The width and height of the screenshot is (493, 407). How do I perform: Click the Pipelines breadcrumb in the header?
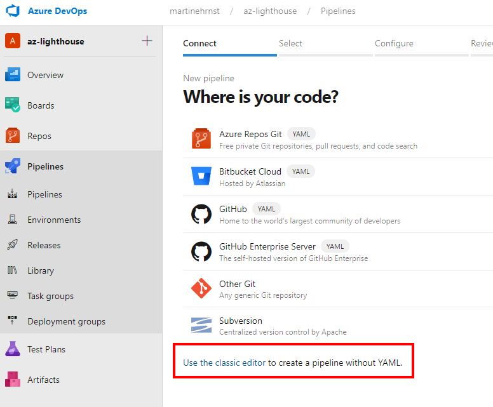pos(338,11)
